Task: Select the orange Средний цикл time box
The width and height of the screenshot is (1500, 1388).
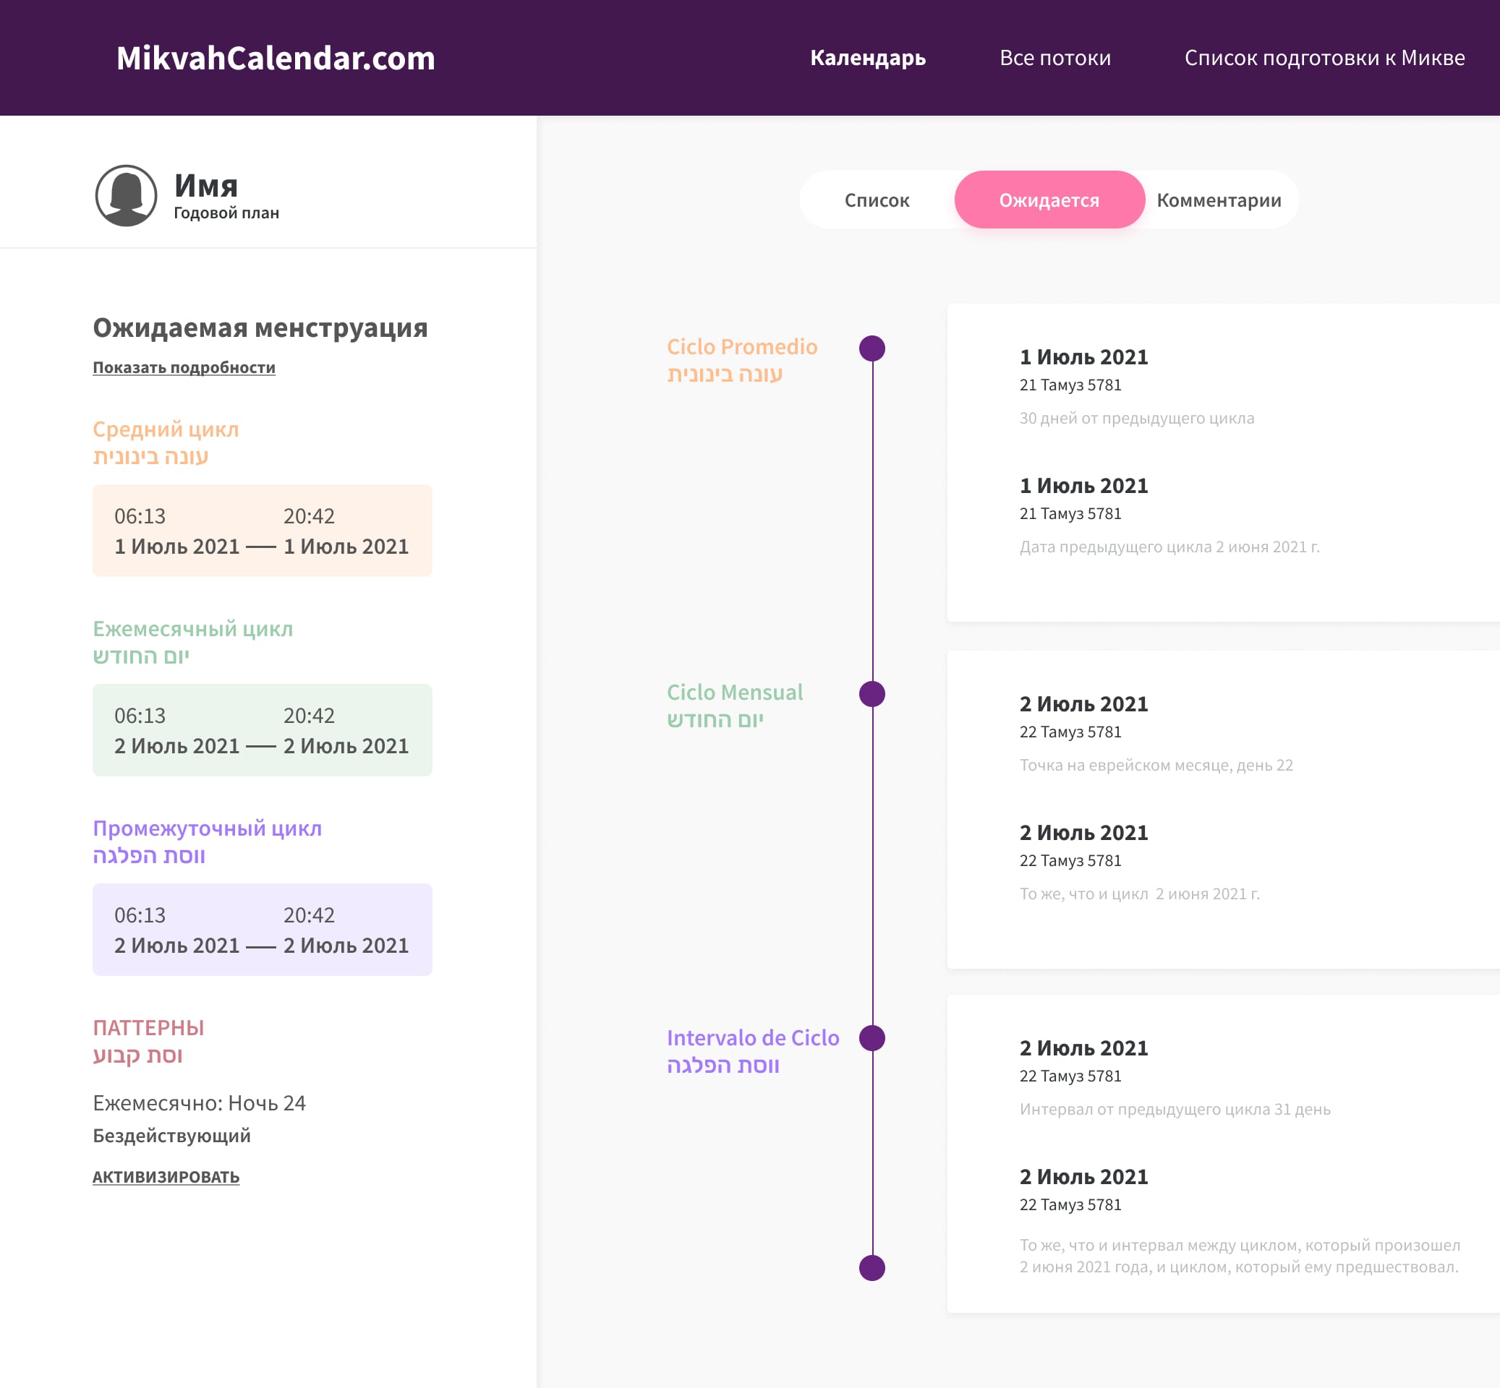Action: (x=262, y=531)
